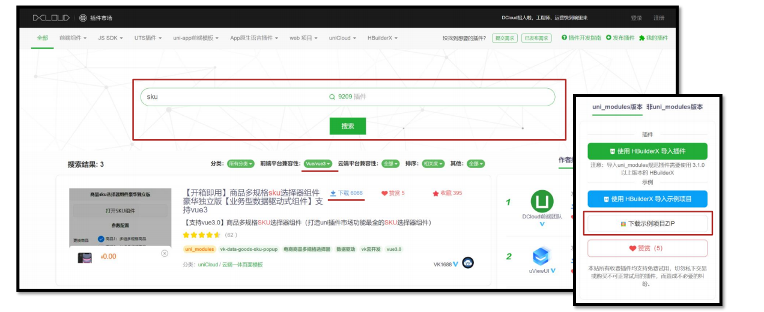764x312 pixels.
Task: Click the 注册 link
Action: click(659, 18)
